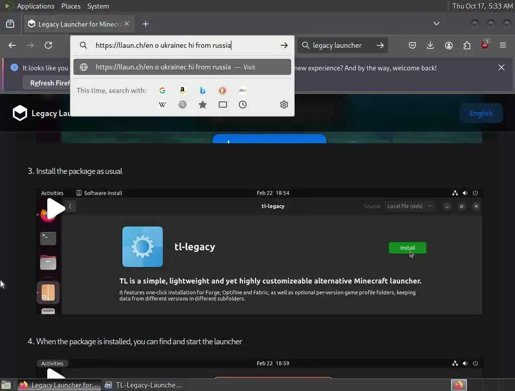Image resolution: width=515 pixels, height=391 pixels.
Task: Search this time with Wikipedia
Action: pos(162,105)
